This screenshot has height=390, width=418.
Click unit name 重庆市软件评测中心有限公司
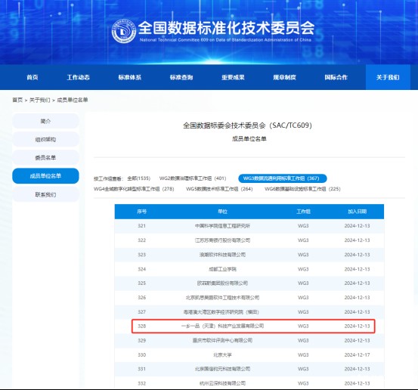click(222, 340)
